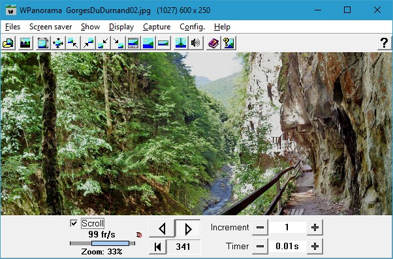
Task: Move window to the top-right corner icon
Action: pos(88,43)
